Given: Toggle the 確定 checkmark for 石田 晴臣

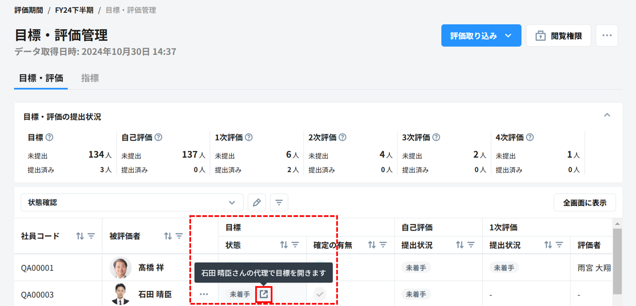Looking at the screenshot, I should click(x=320, y=294).
